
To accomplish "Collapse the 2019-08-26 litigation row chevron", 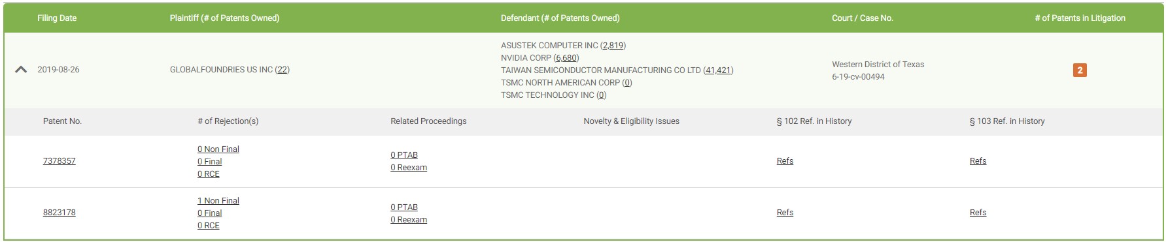I will [21, 69].
